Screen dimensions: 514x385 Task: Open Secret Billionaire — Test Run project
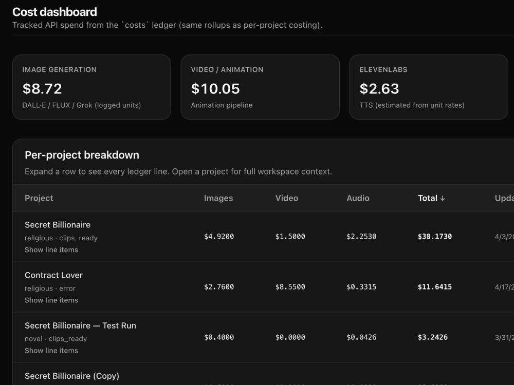click(x=80, y=326)
